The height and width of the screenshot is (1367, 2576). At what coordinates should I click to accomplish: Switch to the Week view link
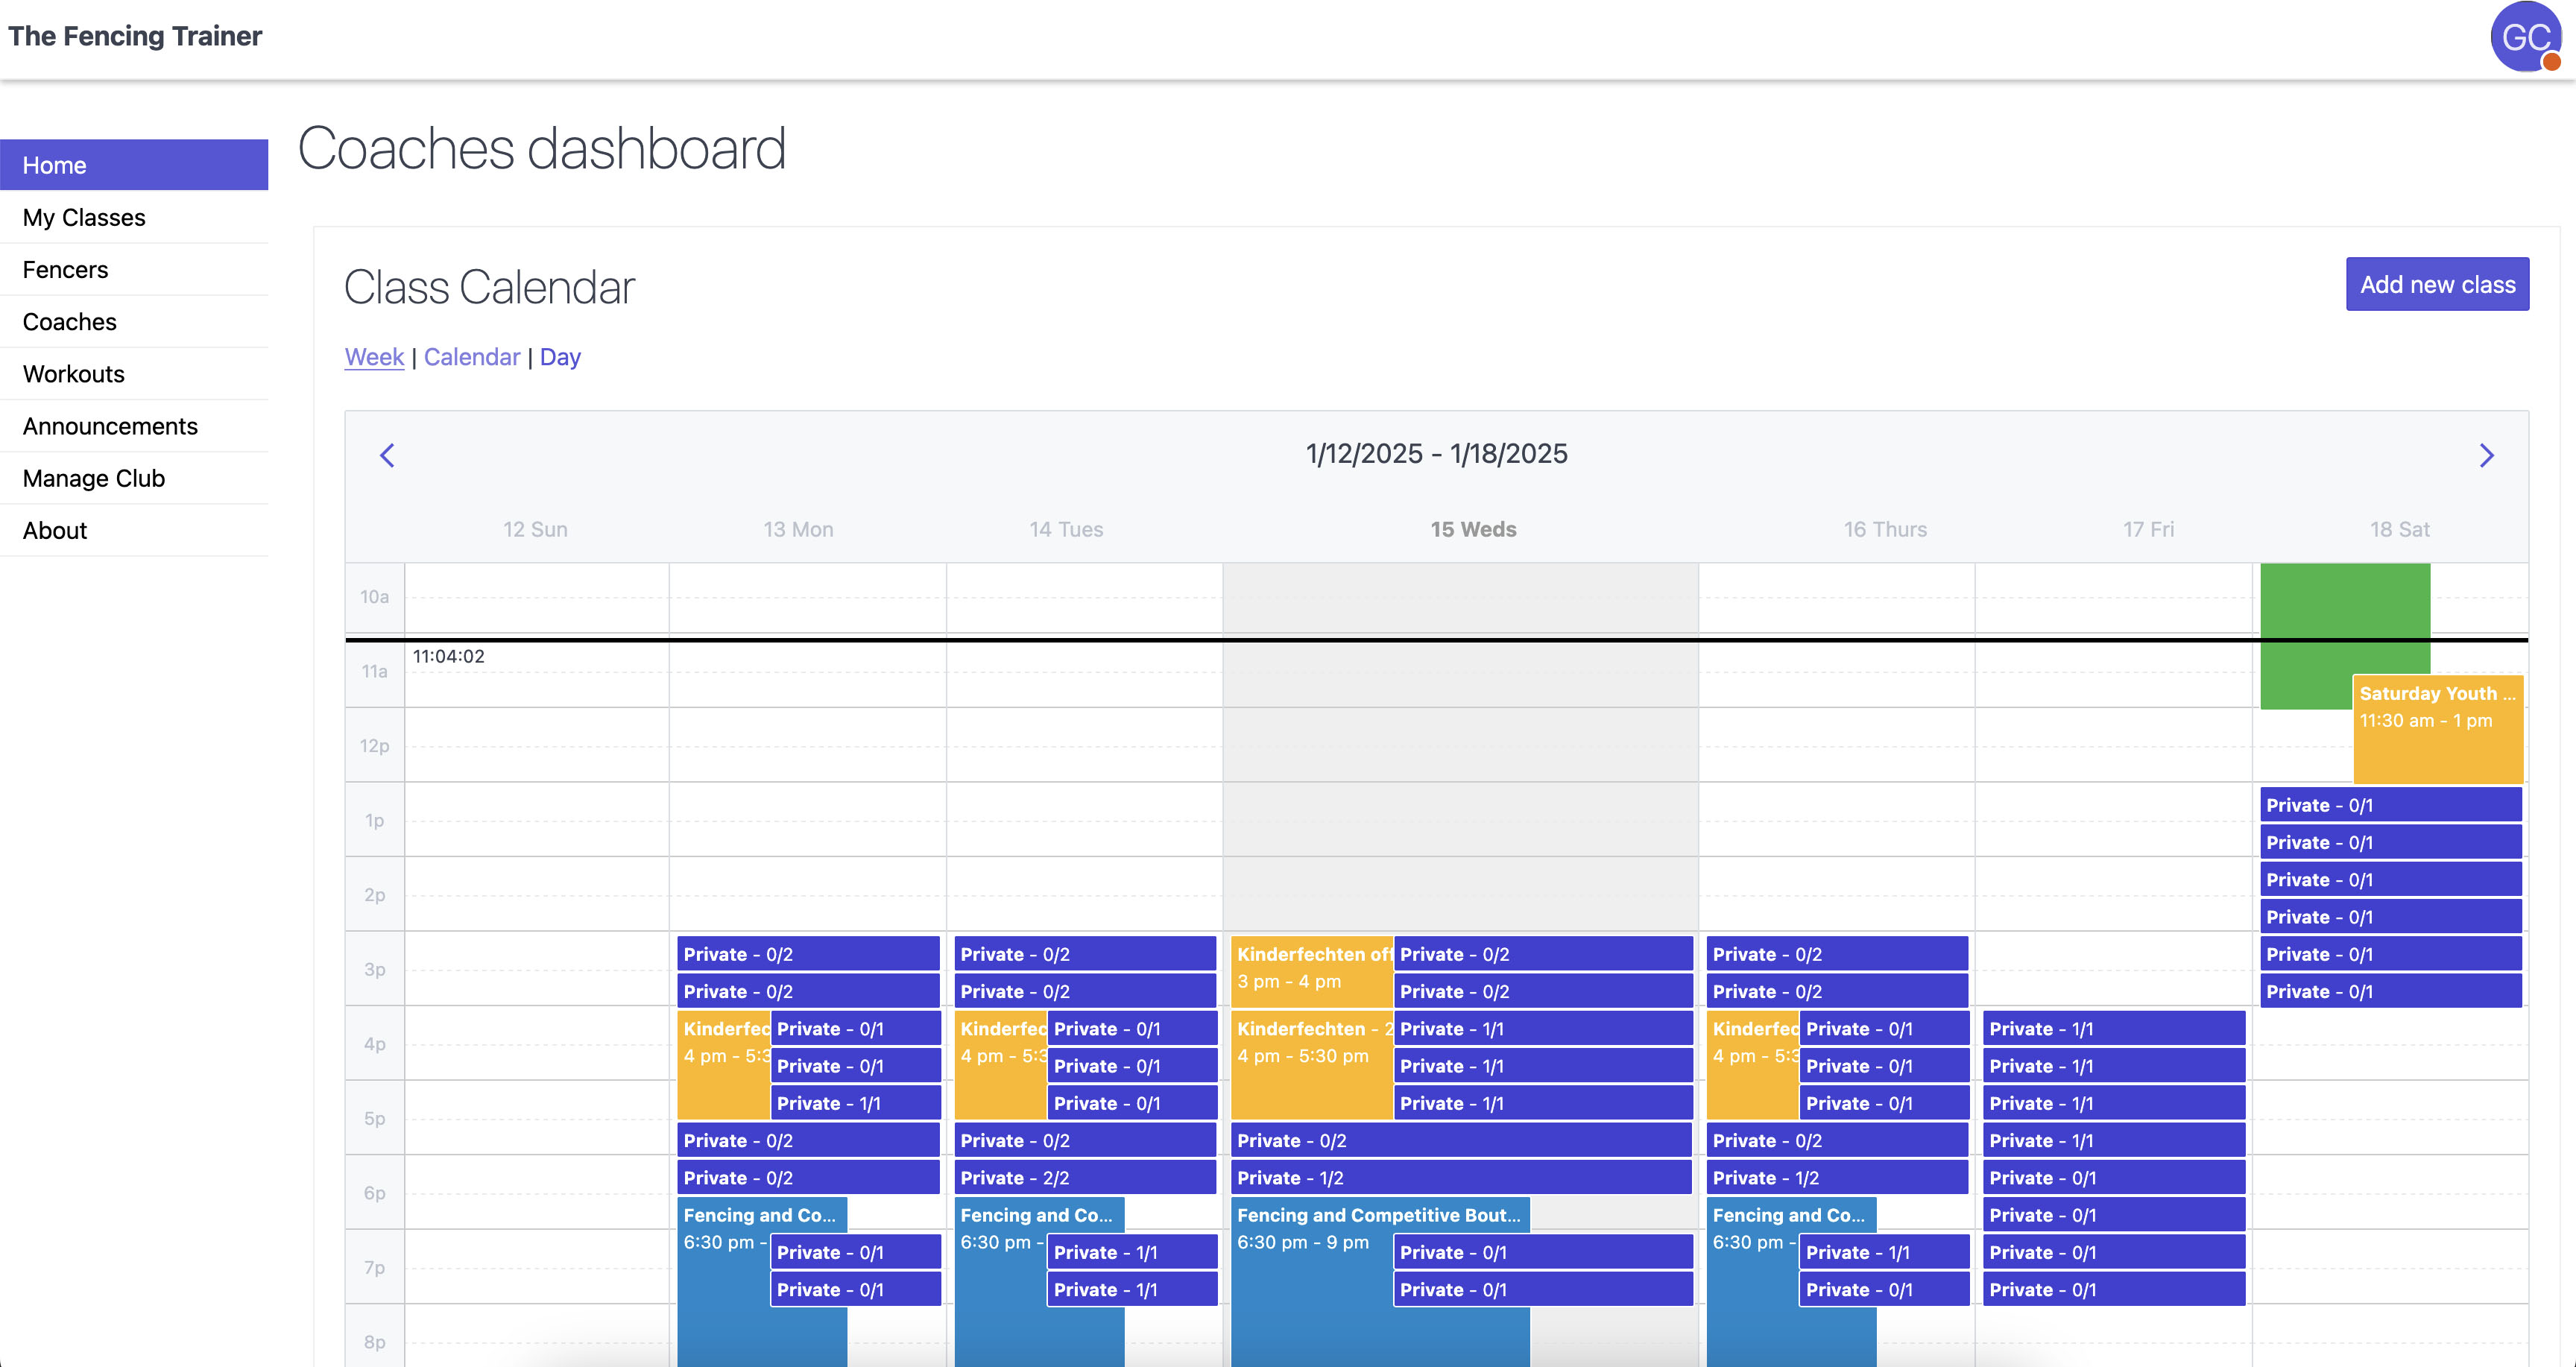click(374, 357)
